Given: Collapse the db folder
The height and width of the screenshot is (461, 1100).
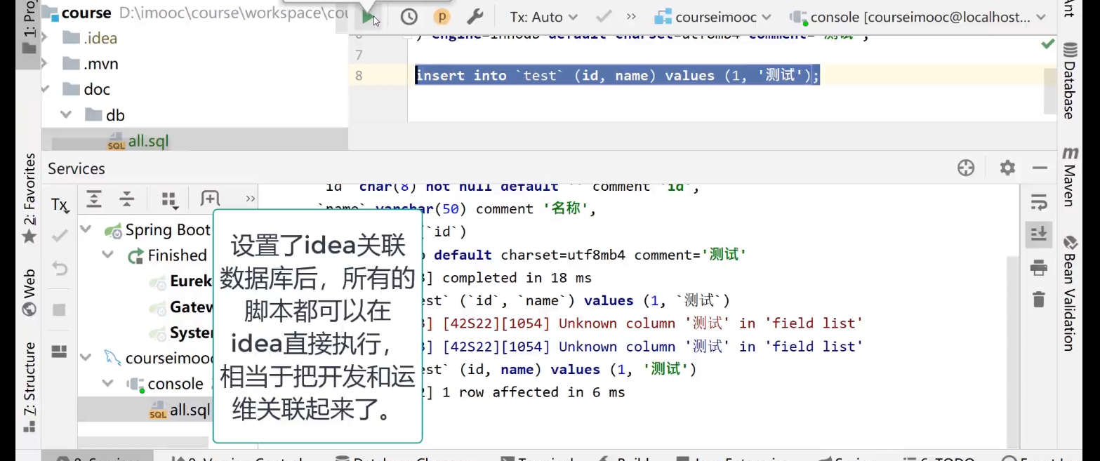Looking at the screenshot, I should (66, 114).
